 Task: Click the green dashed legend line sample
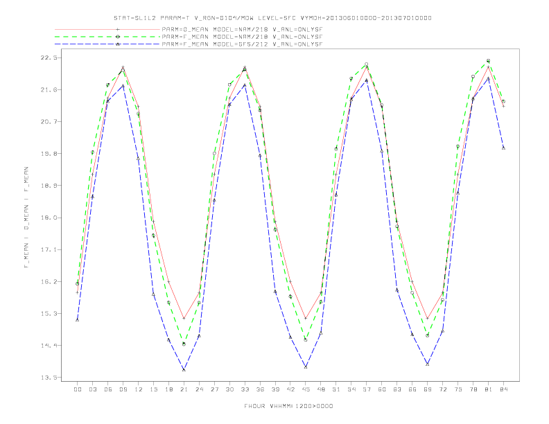[x=107, y=37]
